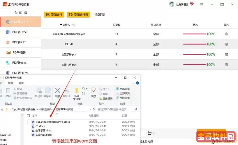Click 复制到 in the Explorer ribbon
The height and width of the screenshot is (145, 238).
47,93
